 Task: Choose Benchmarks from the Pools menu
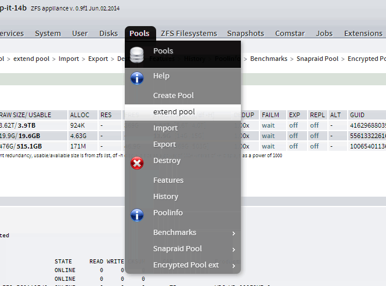point(183,233)
